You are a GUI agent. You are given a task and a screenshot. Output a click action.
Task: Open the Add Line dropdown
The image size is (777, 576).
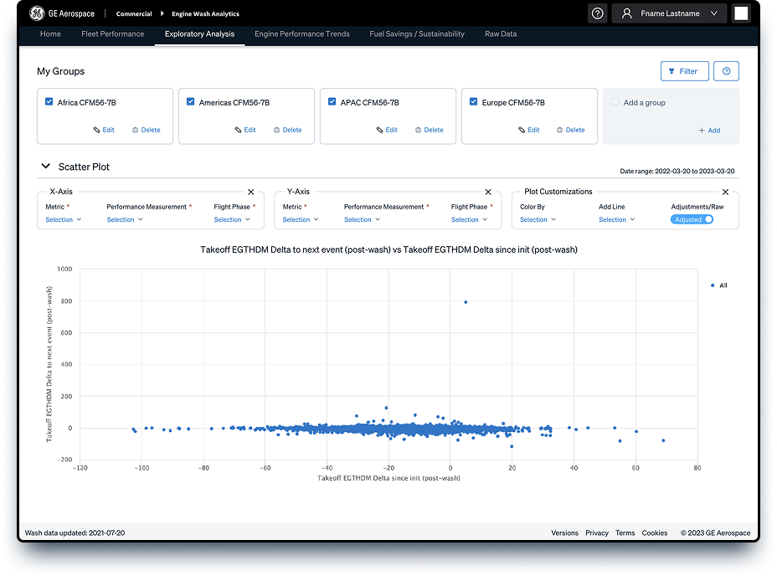pyautogui.click(x=617, y=219)
